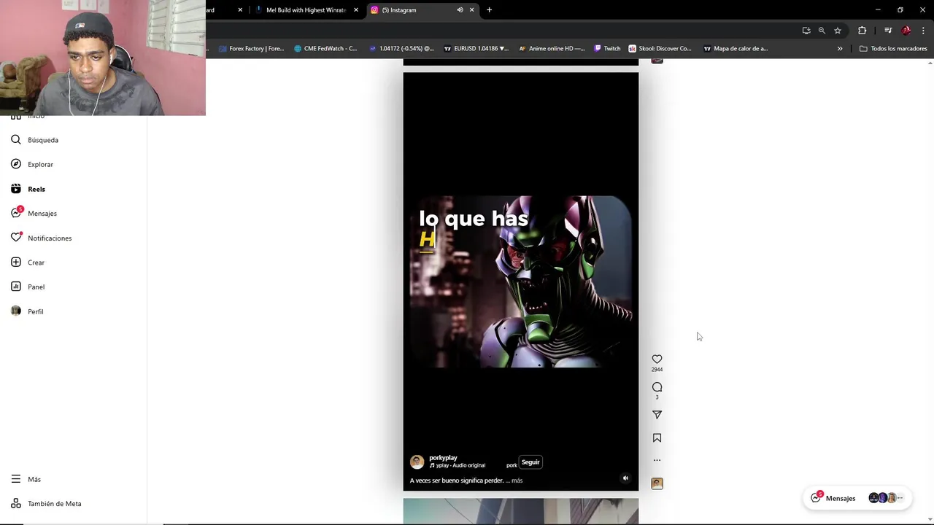Open the Twitch bookmark
This screenshot has width=934, height=525.
click(x=607, y=49)
